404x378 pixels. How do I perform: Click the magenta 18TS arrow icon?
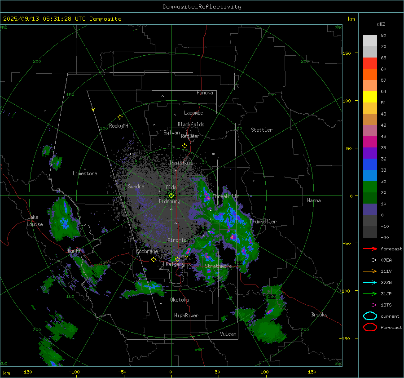click(x=370, y=305)
